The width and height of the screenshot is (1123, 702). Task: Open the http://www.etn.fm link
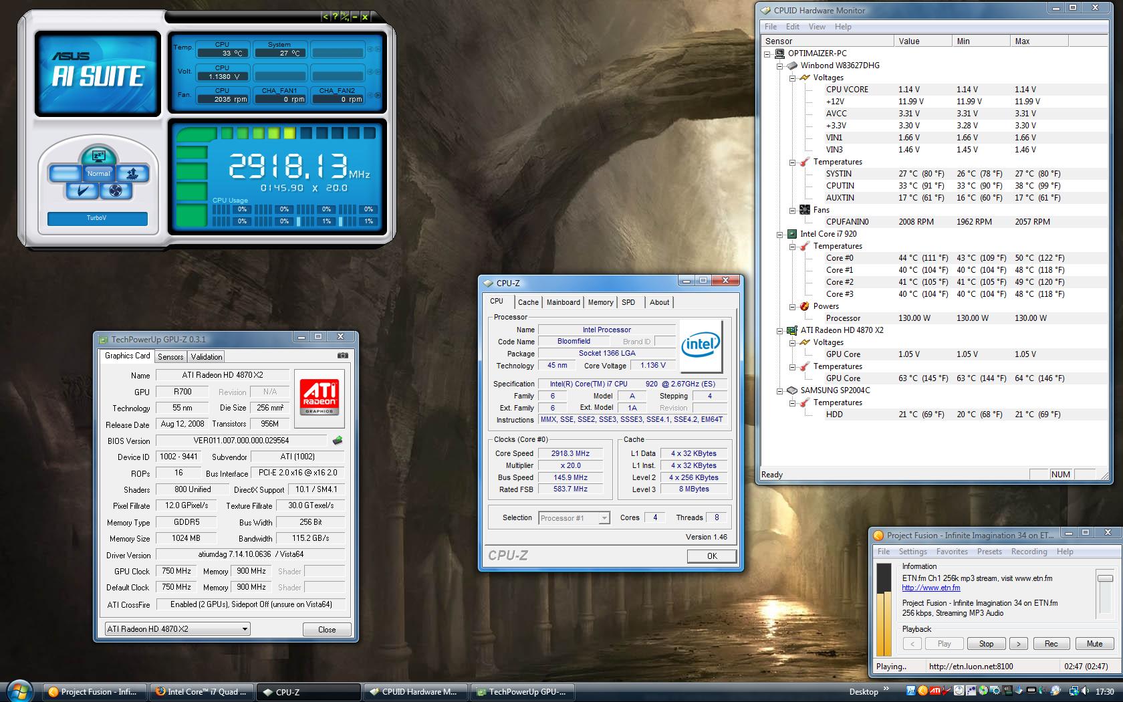click(931, 588)
